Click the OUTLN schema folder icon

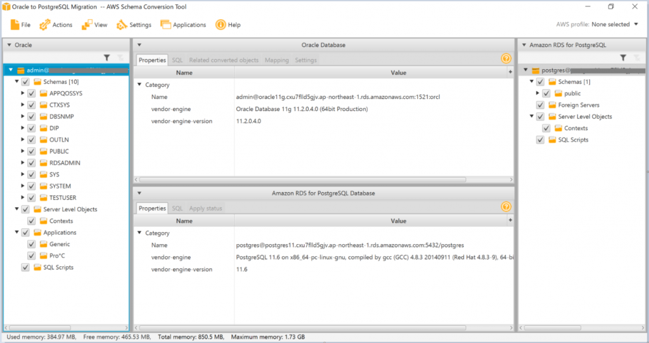pos(44,139)
